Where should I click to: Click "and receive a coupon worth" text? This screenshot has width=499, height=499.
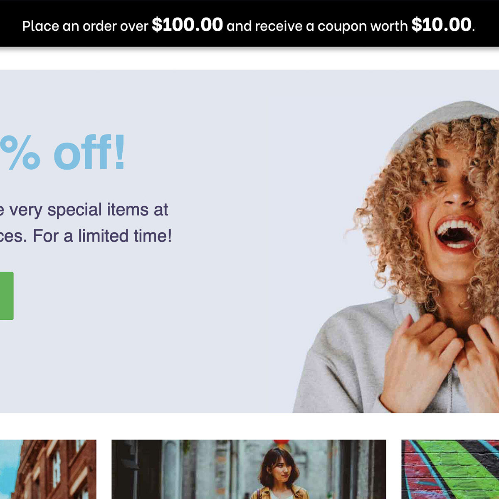click(x=317, y=26)
